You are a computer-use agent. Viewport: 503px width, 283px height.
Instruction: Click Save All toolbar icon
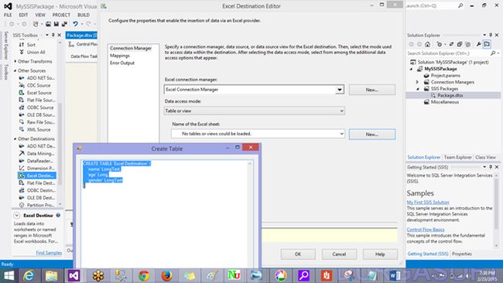click(x=64, y=24)
